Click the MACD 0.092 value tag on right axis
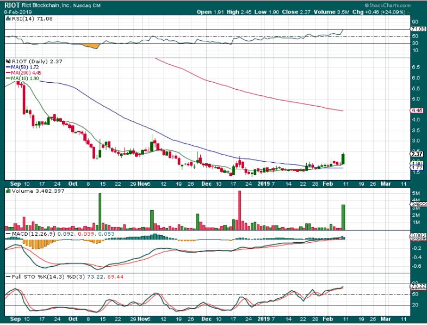 click(x=418, y=235)
